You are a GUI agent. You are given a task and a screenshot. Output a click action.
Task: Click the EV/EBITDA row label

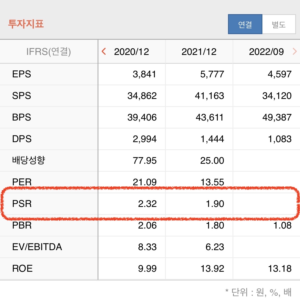pyautogui.click(x=36, y=247)
